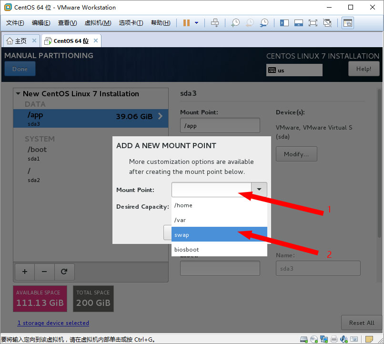Choose /home from the mount point list

pyautogui.click(x=219, y=205)
